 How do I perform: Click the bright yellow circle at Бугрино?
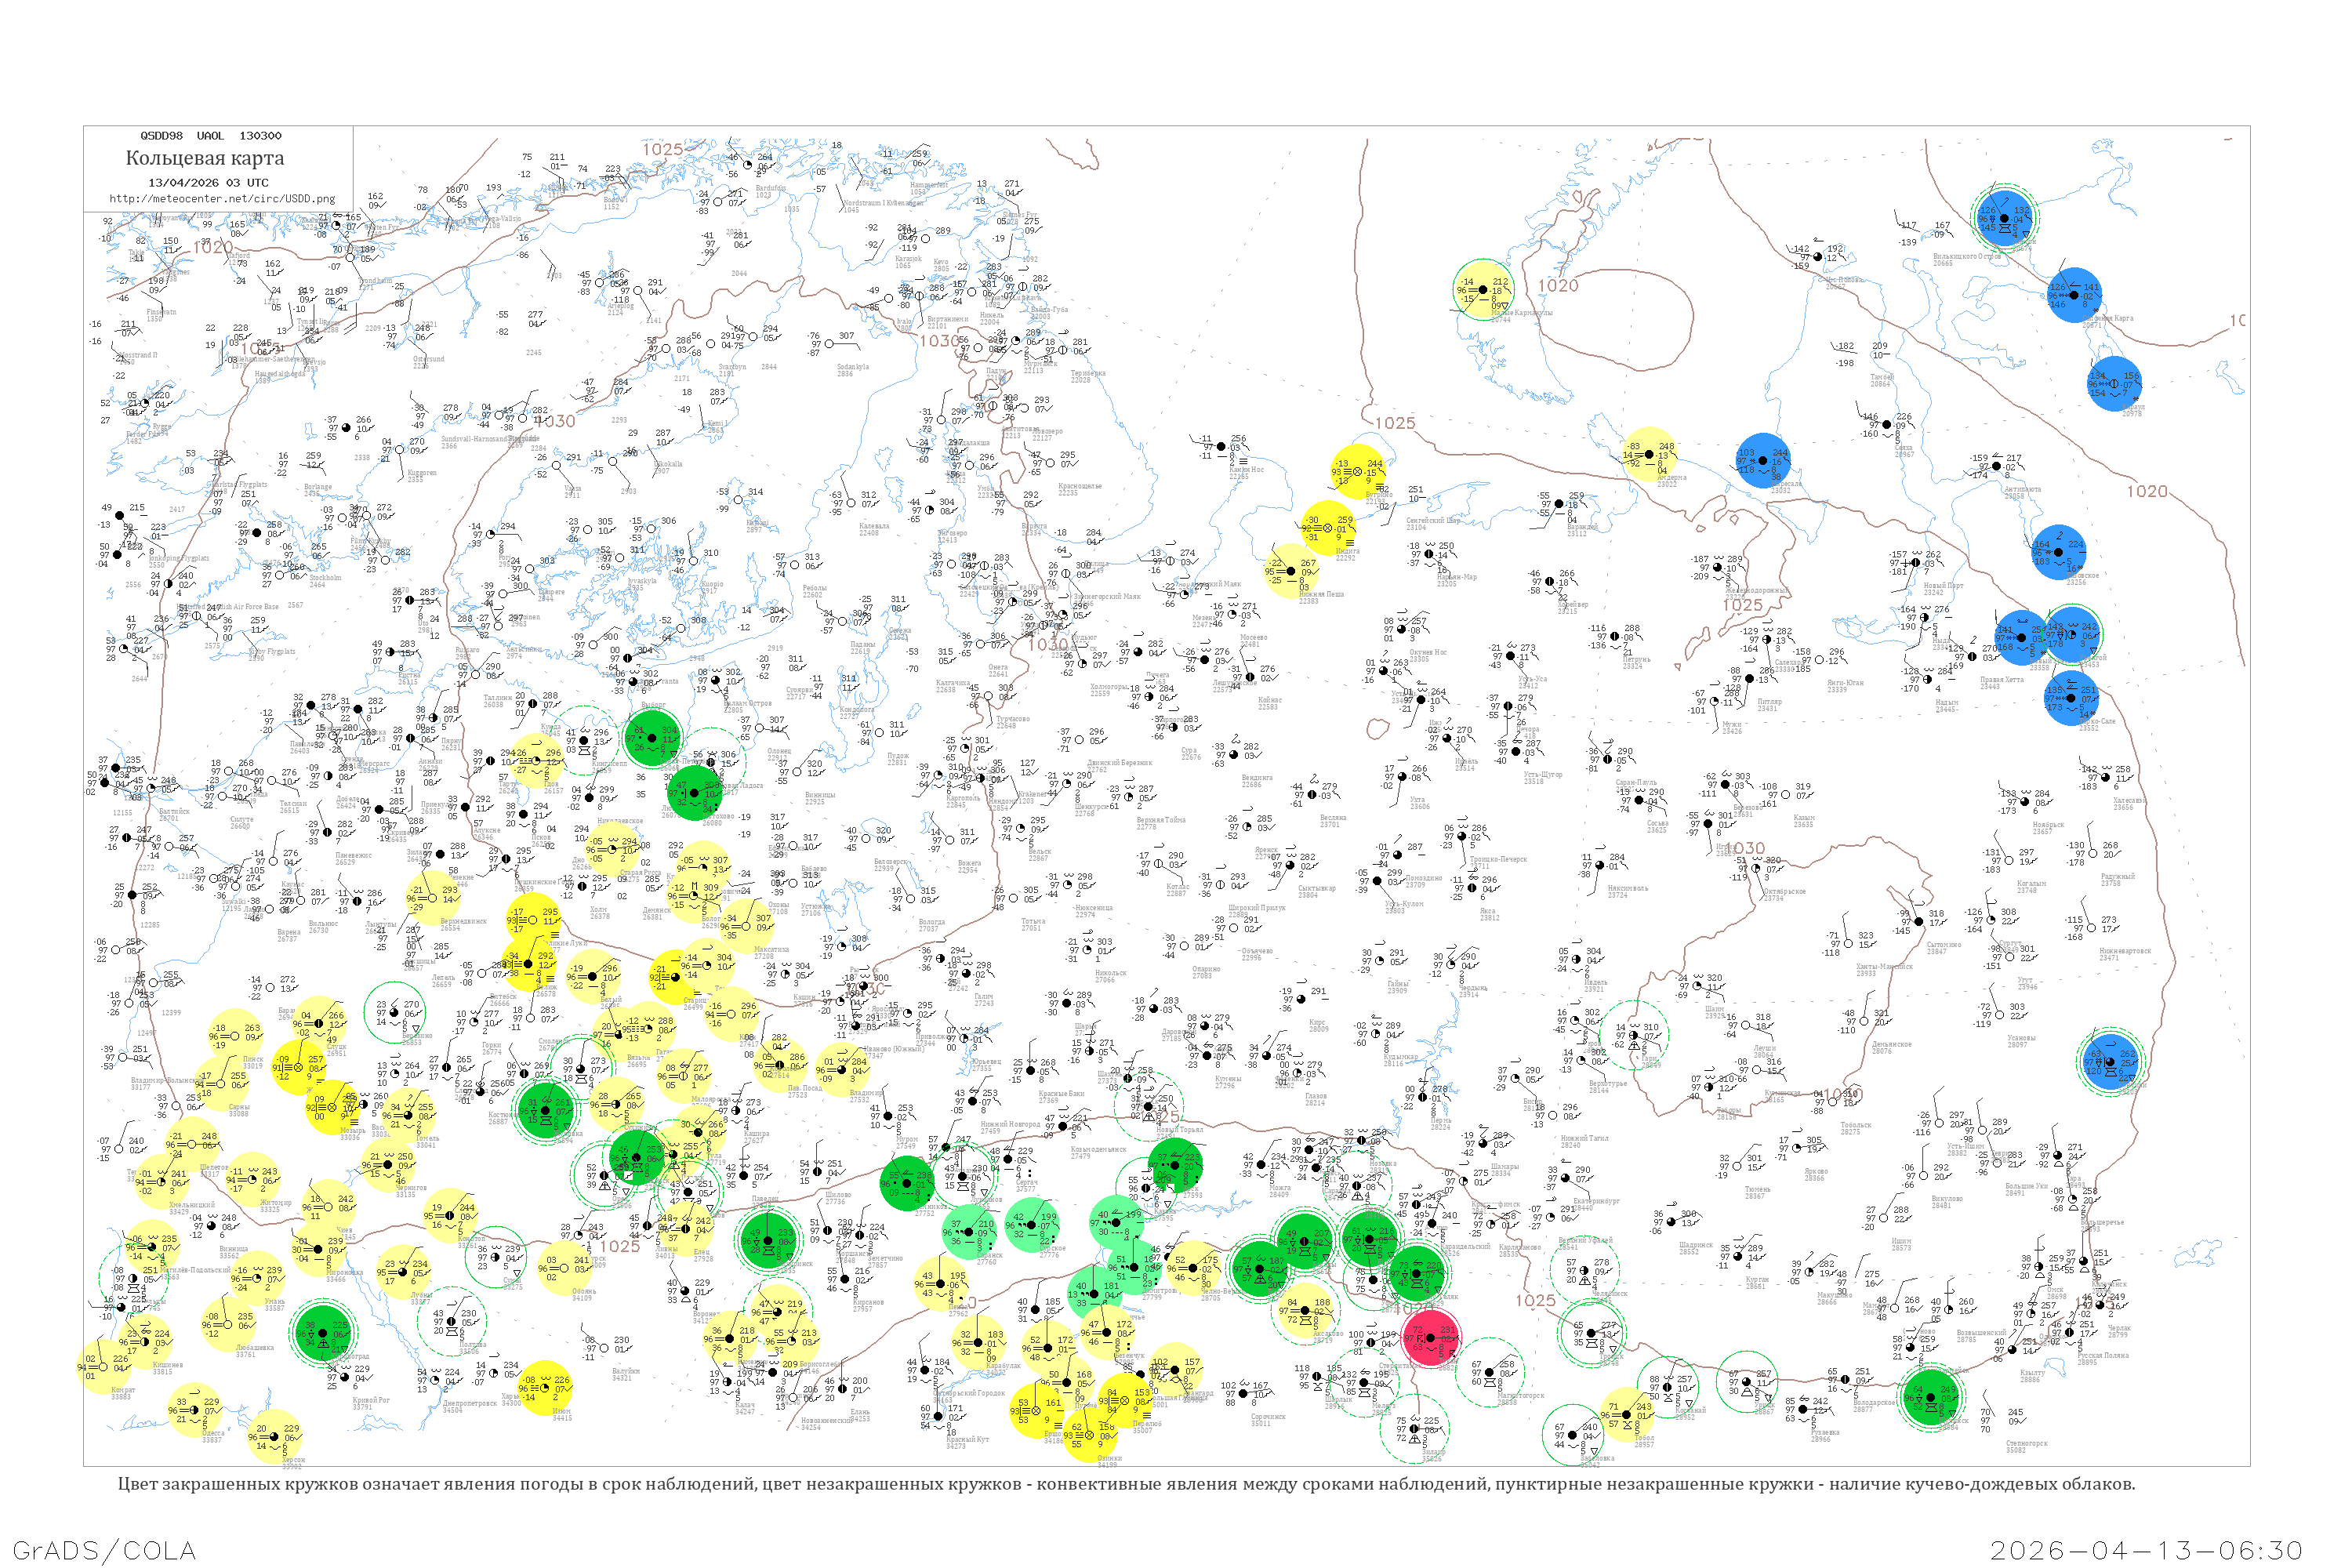[1359, 471]
